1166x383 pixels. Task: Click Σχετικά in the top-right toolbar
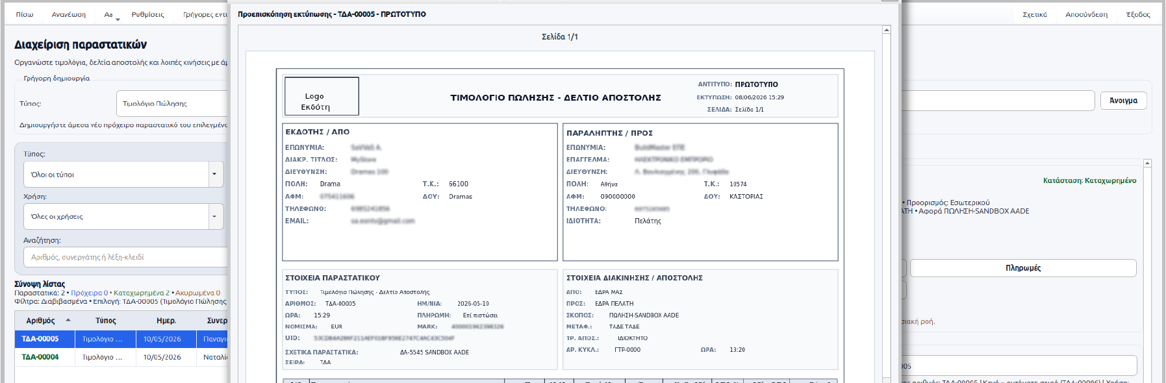pos(1035,14)
